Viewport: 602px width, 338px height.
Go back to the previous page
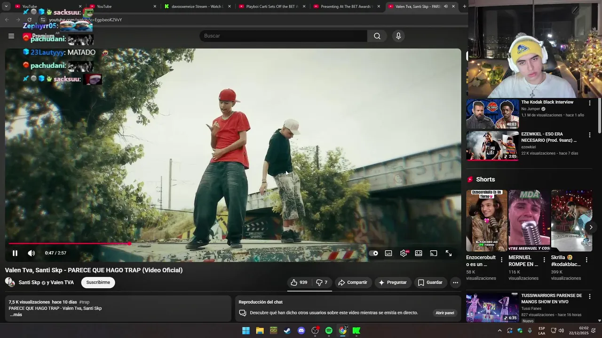click(7, 20)
